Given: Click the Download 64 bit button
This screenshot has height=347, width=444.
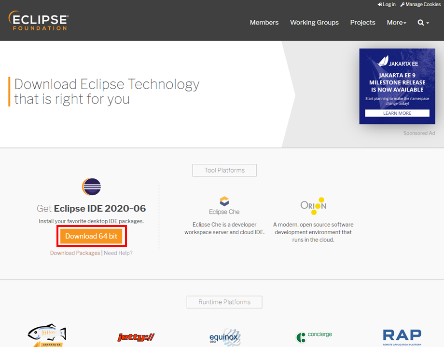Looking at the screenshot, I should (91, 236).
